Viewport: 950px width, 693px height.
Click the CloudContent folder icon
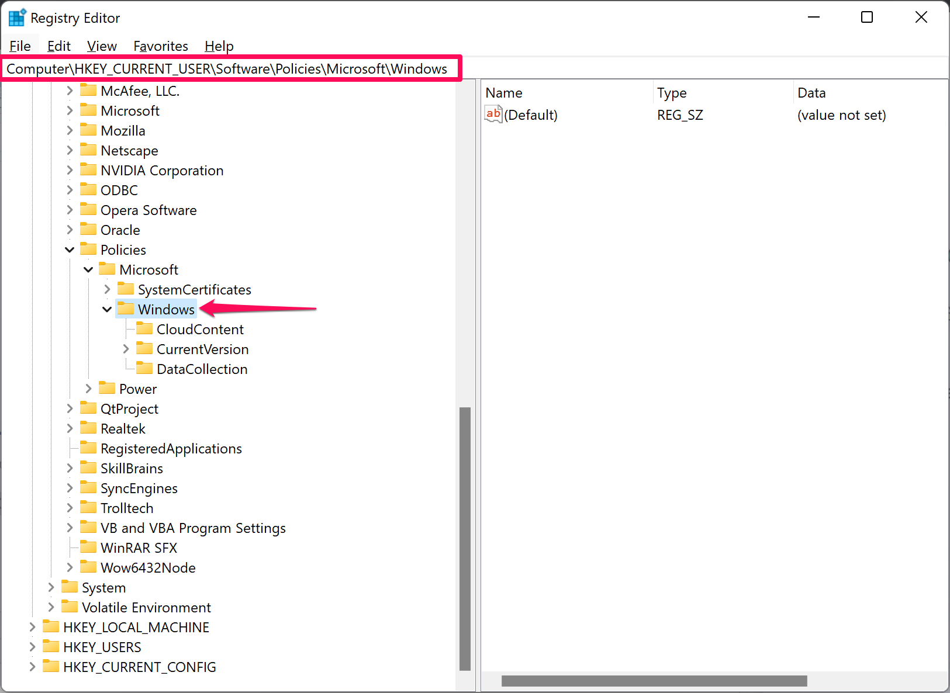[144, 328]
